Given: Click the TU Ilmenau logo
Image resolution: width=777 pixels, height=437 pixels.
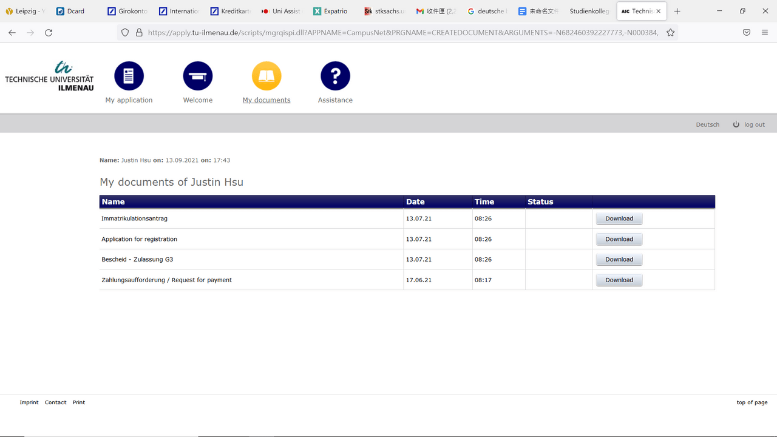Looking at the screenshot, I should coord(49,76).
